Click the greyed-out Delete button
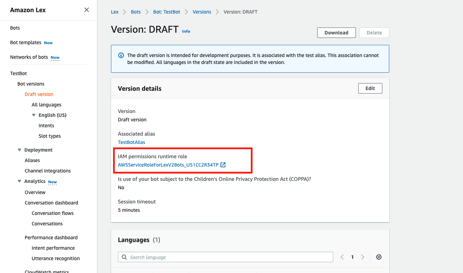 pyautogui.click(x=374, y=33)
